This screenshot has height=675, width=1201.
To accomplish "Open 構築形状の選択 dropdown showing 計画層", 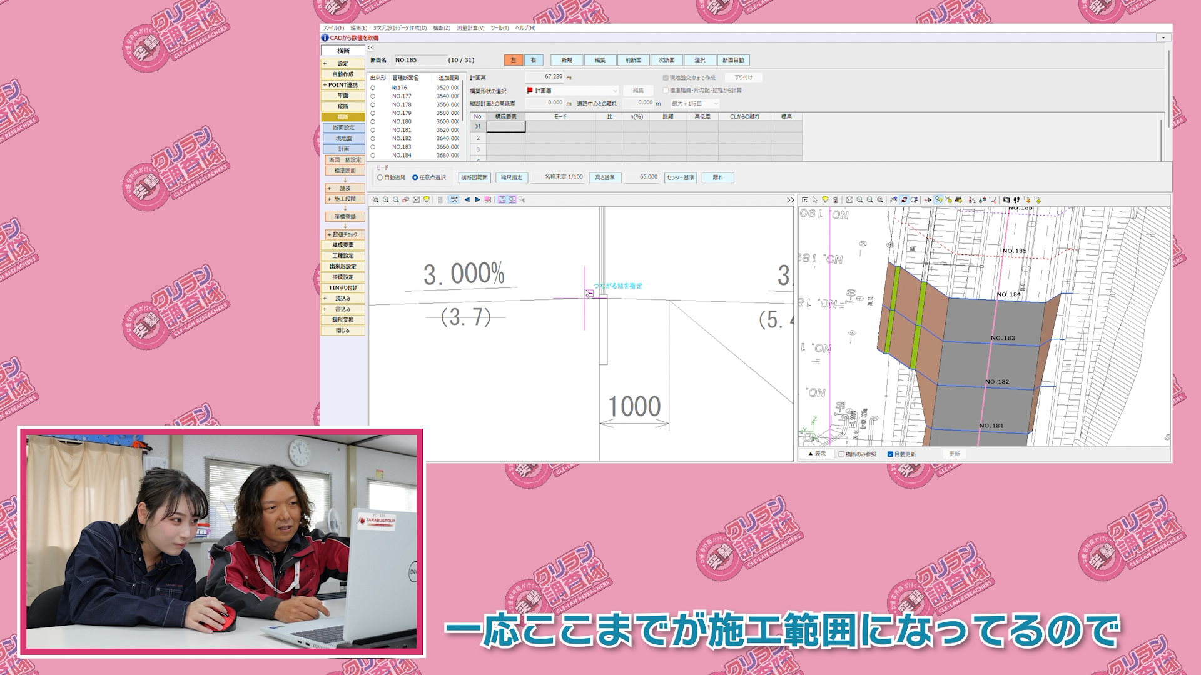I will (x=572, y=91).
